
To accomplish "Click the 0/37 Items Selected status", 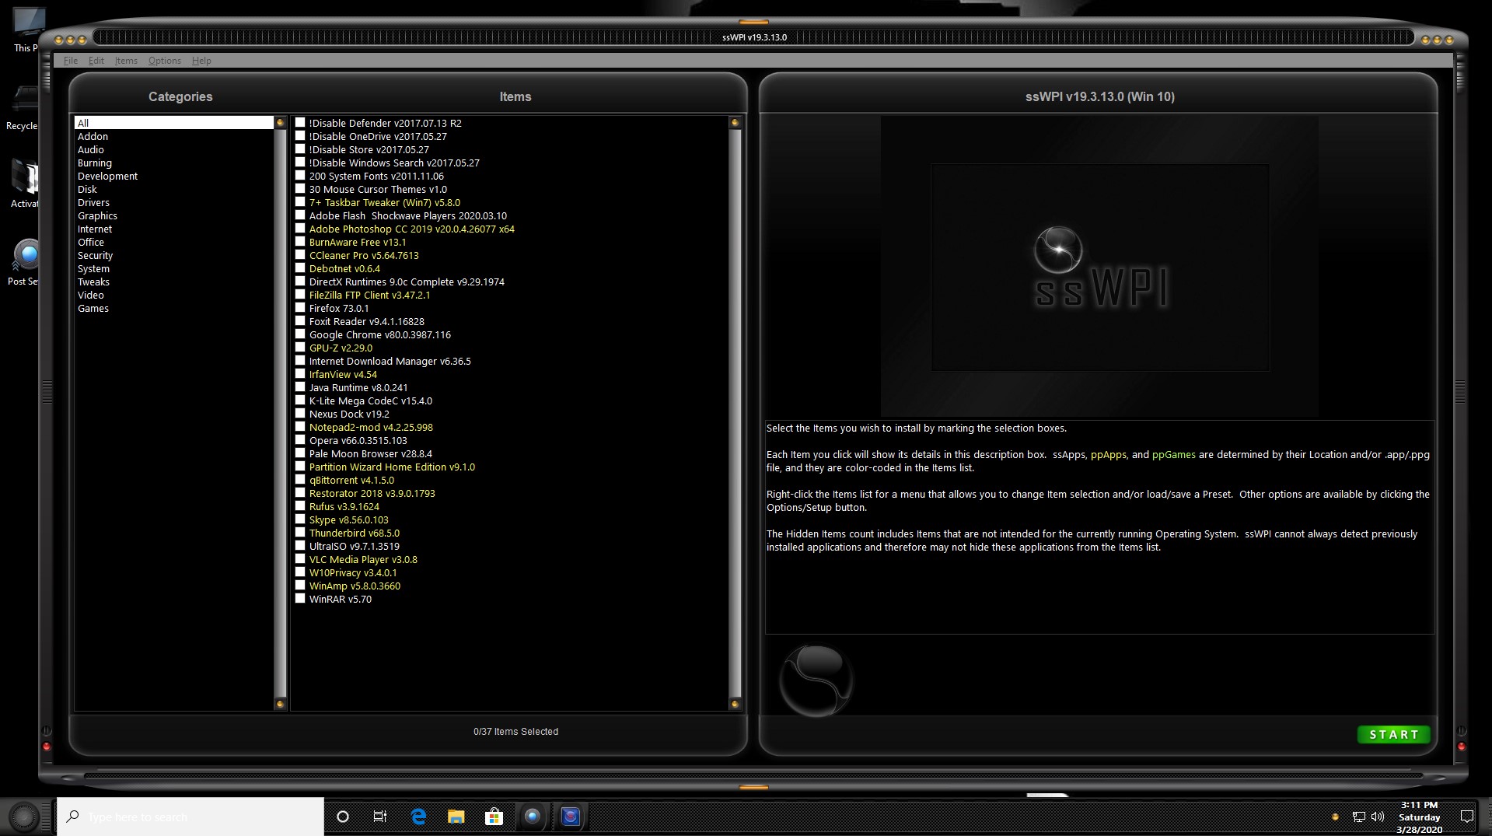I will 515,732.
